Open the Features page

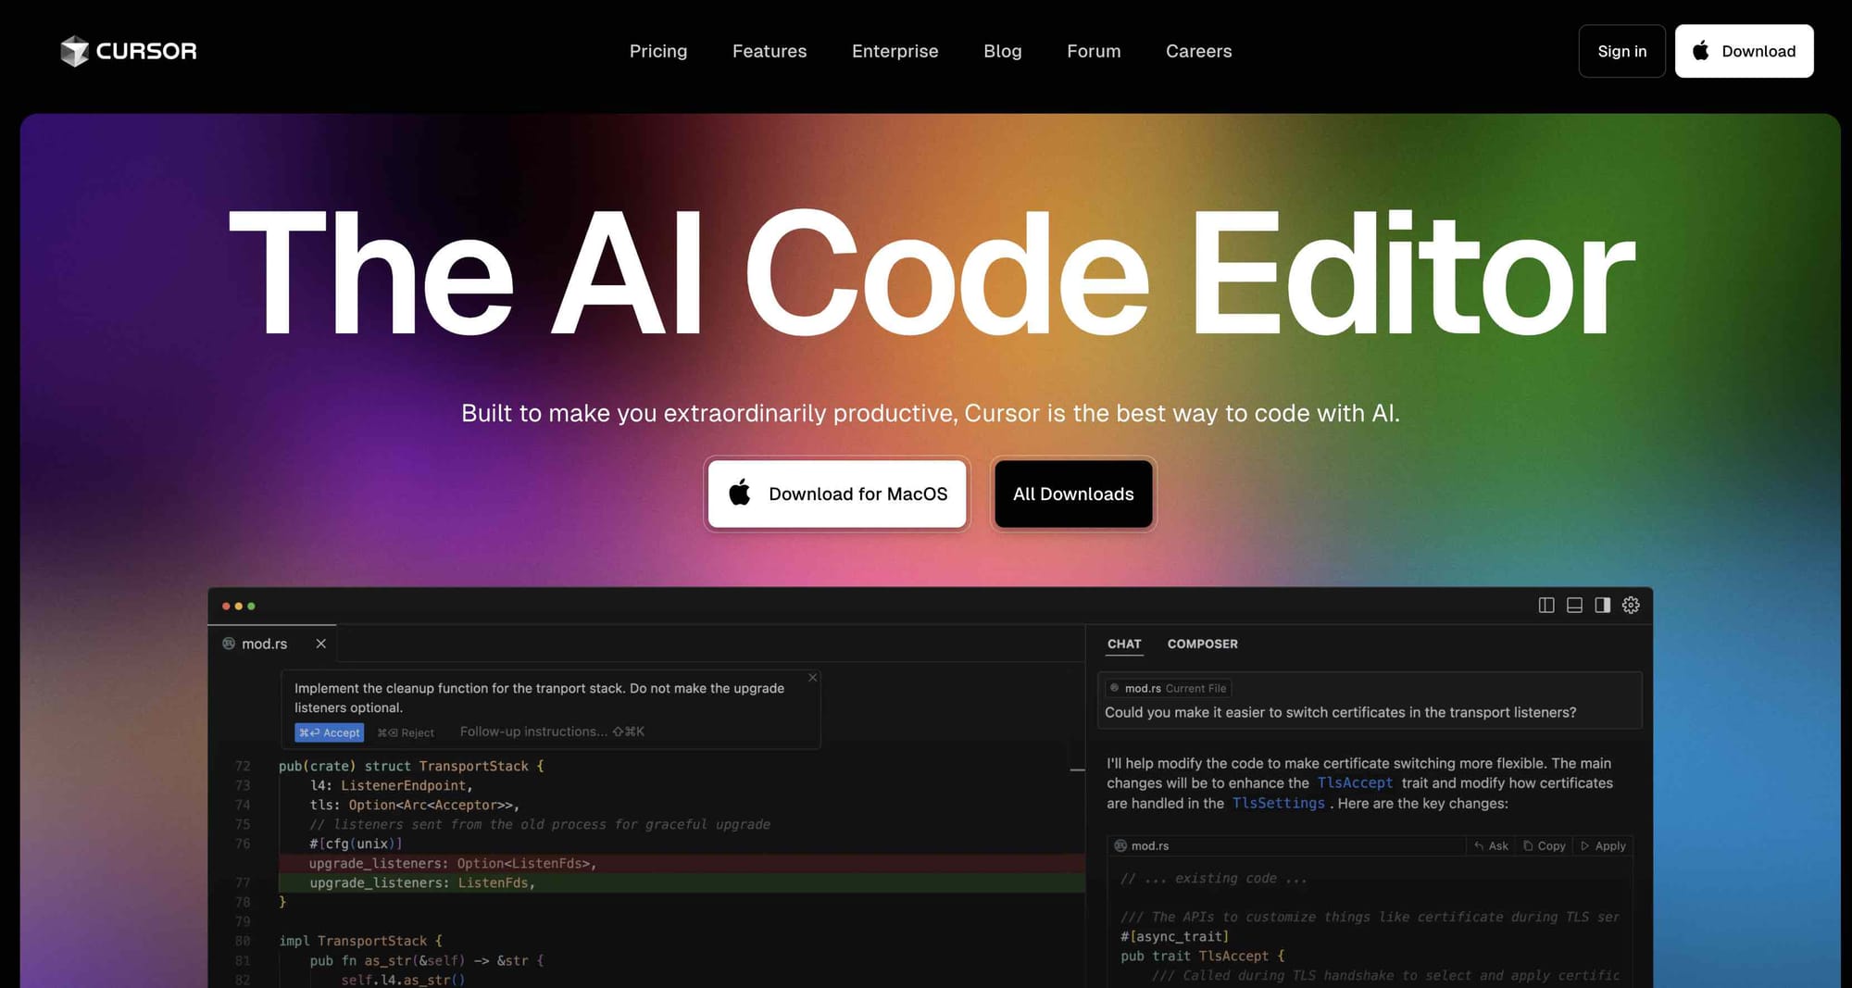[x=770, y=51]
